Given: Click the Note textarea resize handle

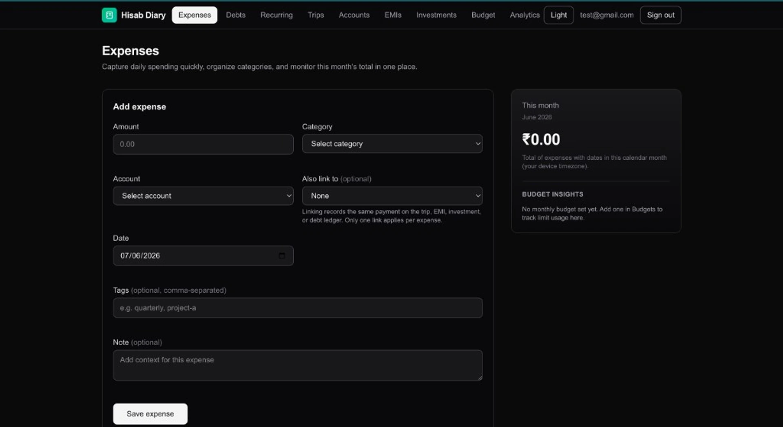Looking at the screenshot, I should [x=480, y=378].
